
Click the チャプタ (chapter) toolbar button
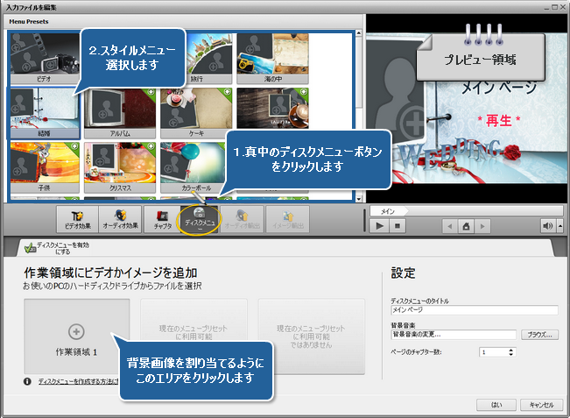tap(162, 218)
